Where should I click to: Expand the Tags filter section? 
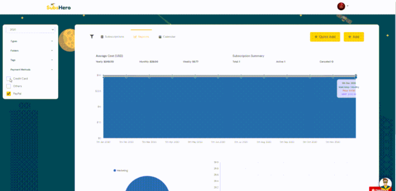coord(32,60)
